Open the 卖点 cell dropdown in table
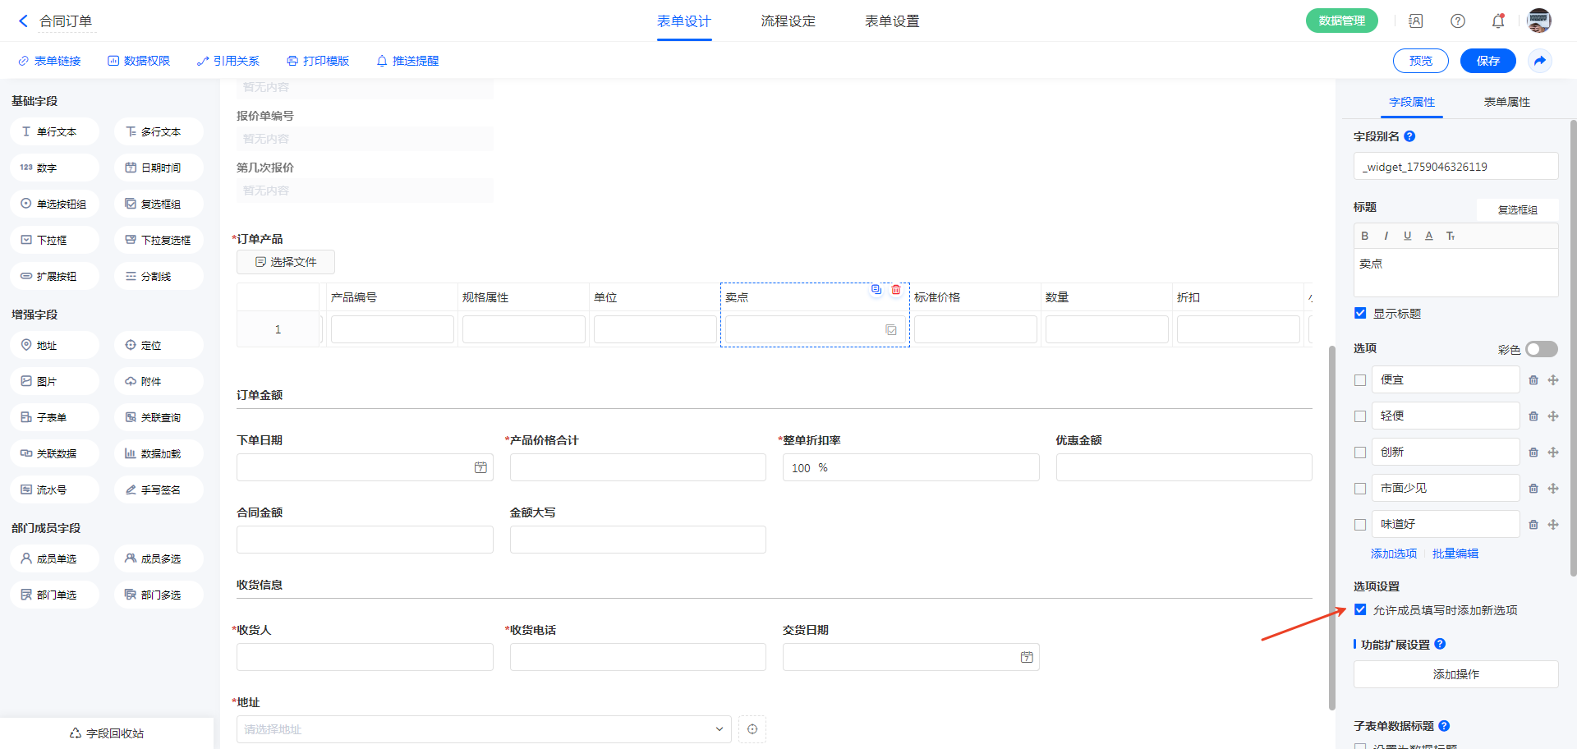The image size is (1577, 749). pyautogui.click(x=890, y=330)
